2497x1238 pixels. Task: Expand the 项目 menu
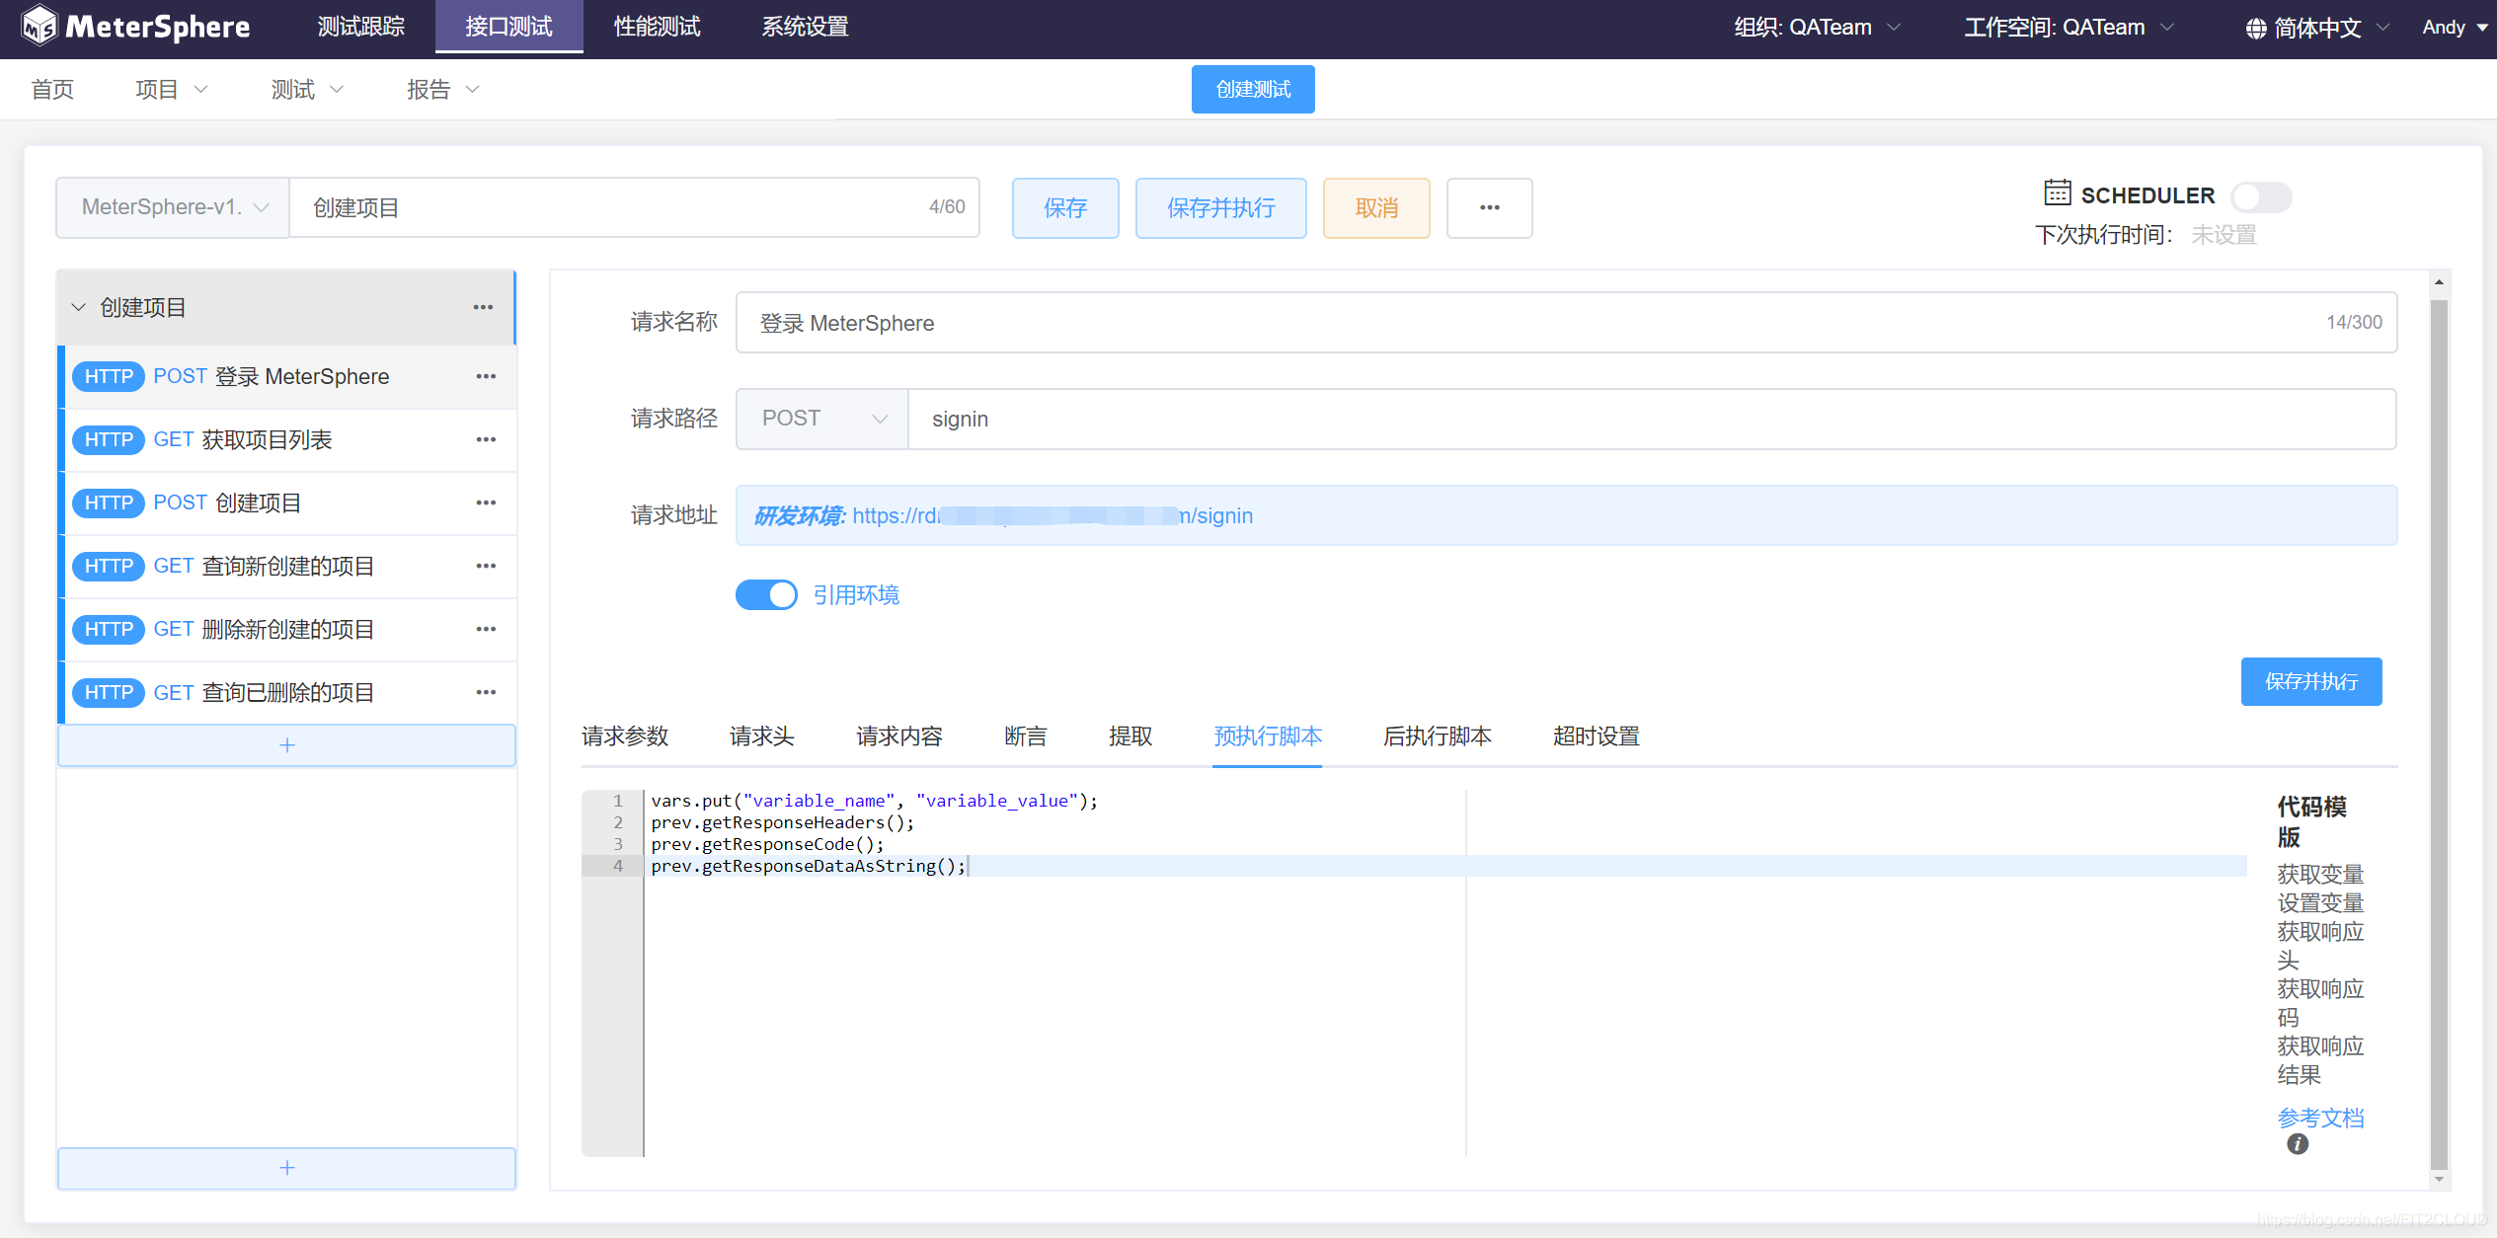pyautogui.click(x=171, y=90)
